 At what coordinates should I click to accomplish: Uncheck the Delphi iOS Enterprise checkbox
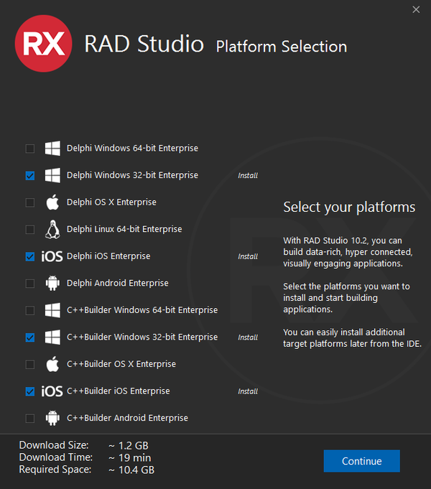pyautogui.click(x=30, y=256)
